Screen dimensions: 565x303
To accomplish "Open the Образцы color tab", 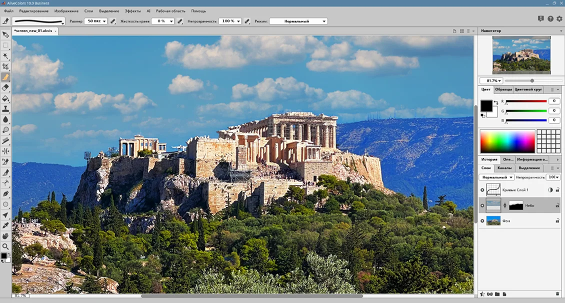I will 503,89.
